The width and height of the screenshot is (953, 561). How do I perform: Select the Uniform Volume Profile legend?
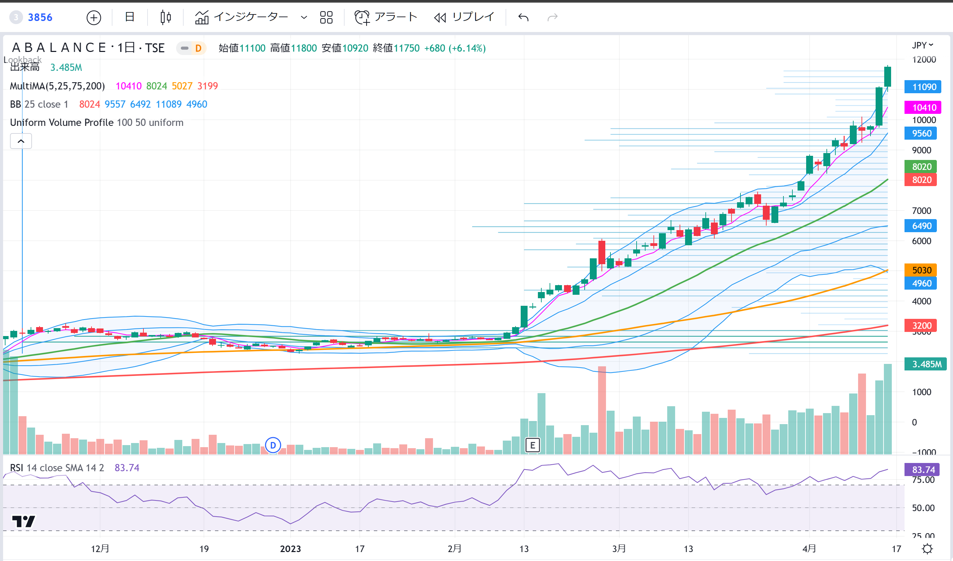pos(96,122)
